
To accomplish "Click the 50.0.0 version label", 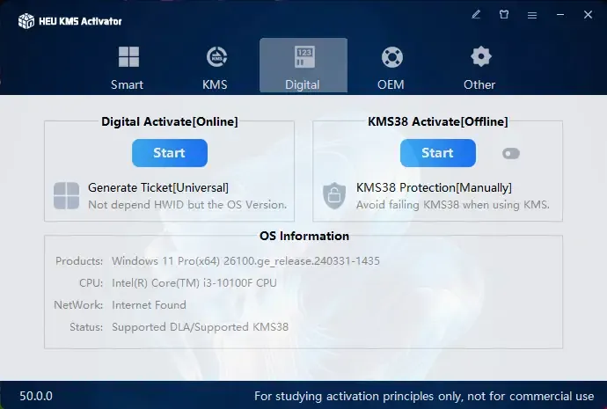I will pos(36,396).
